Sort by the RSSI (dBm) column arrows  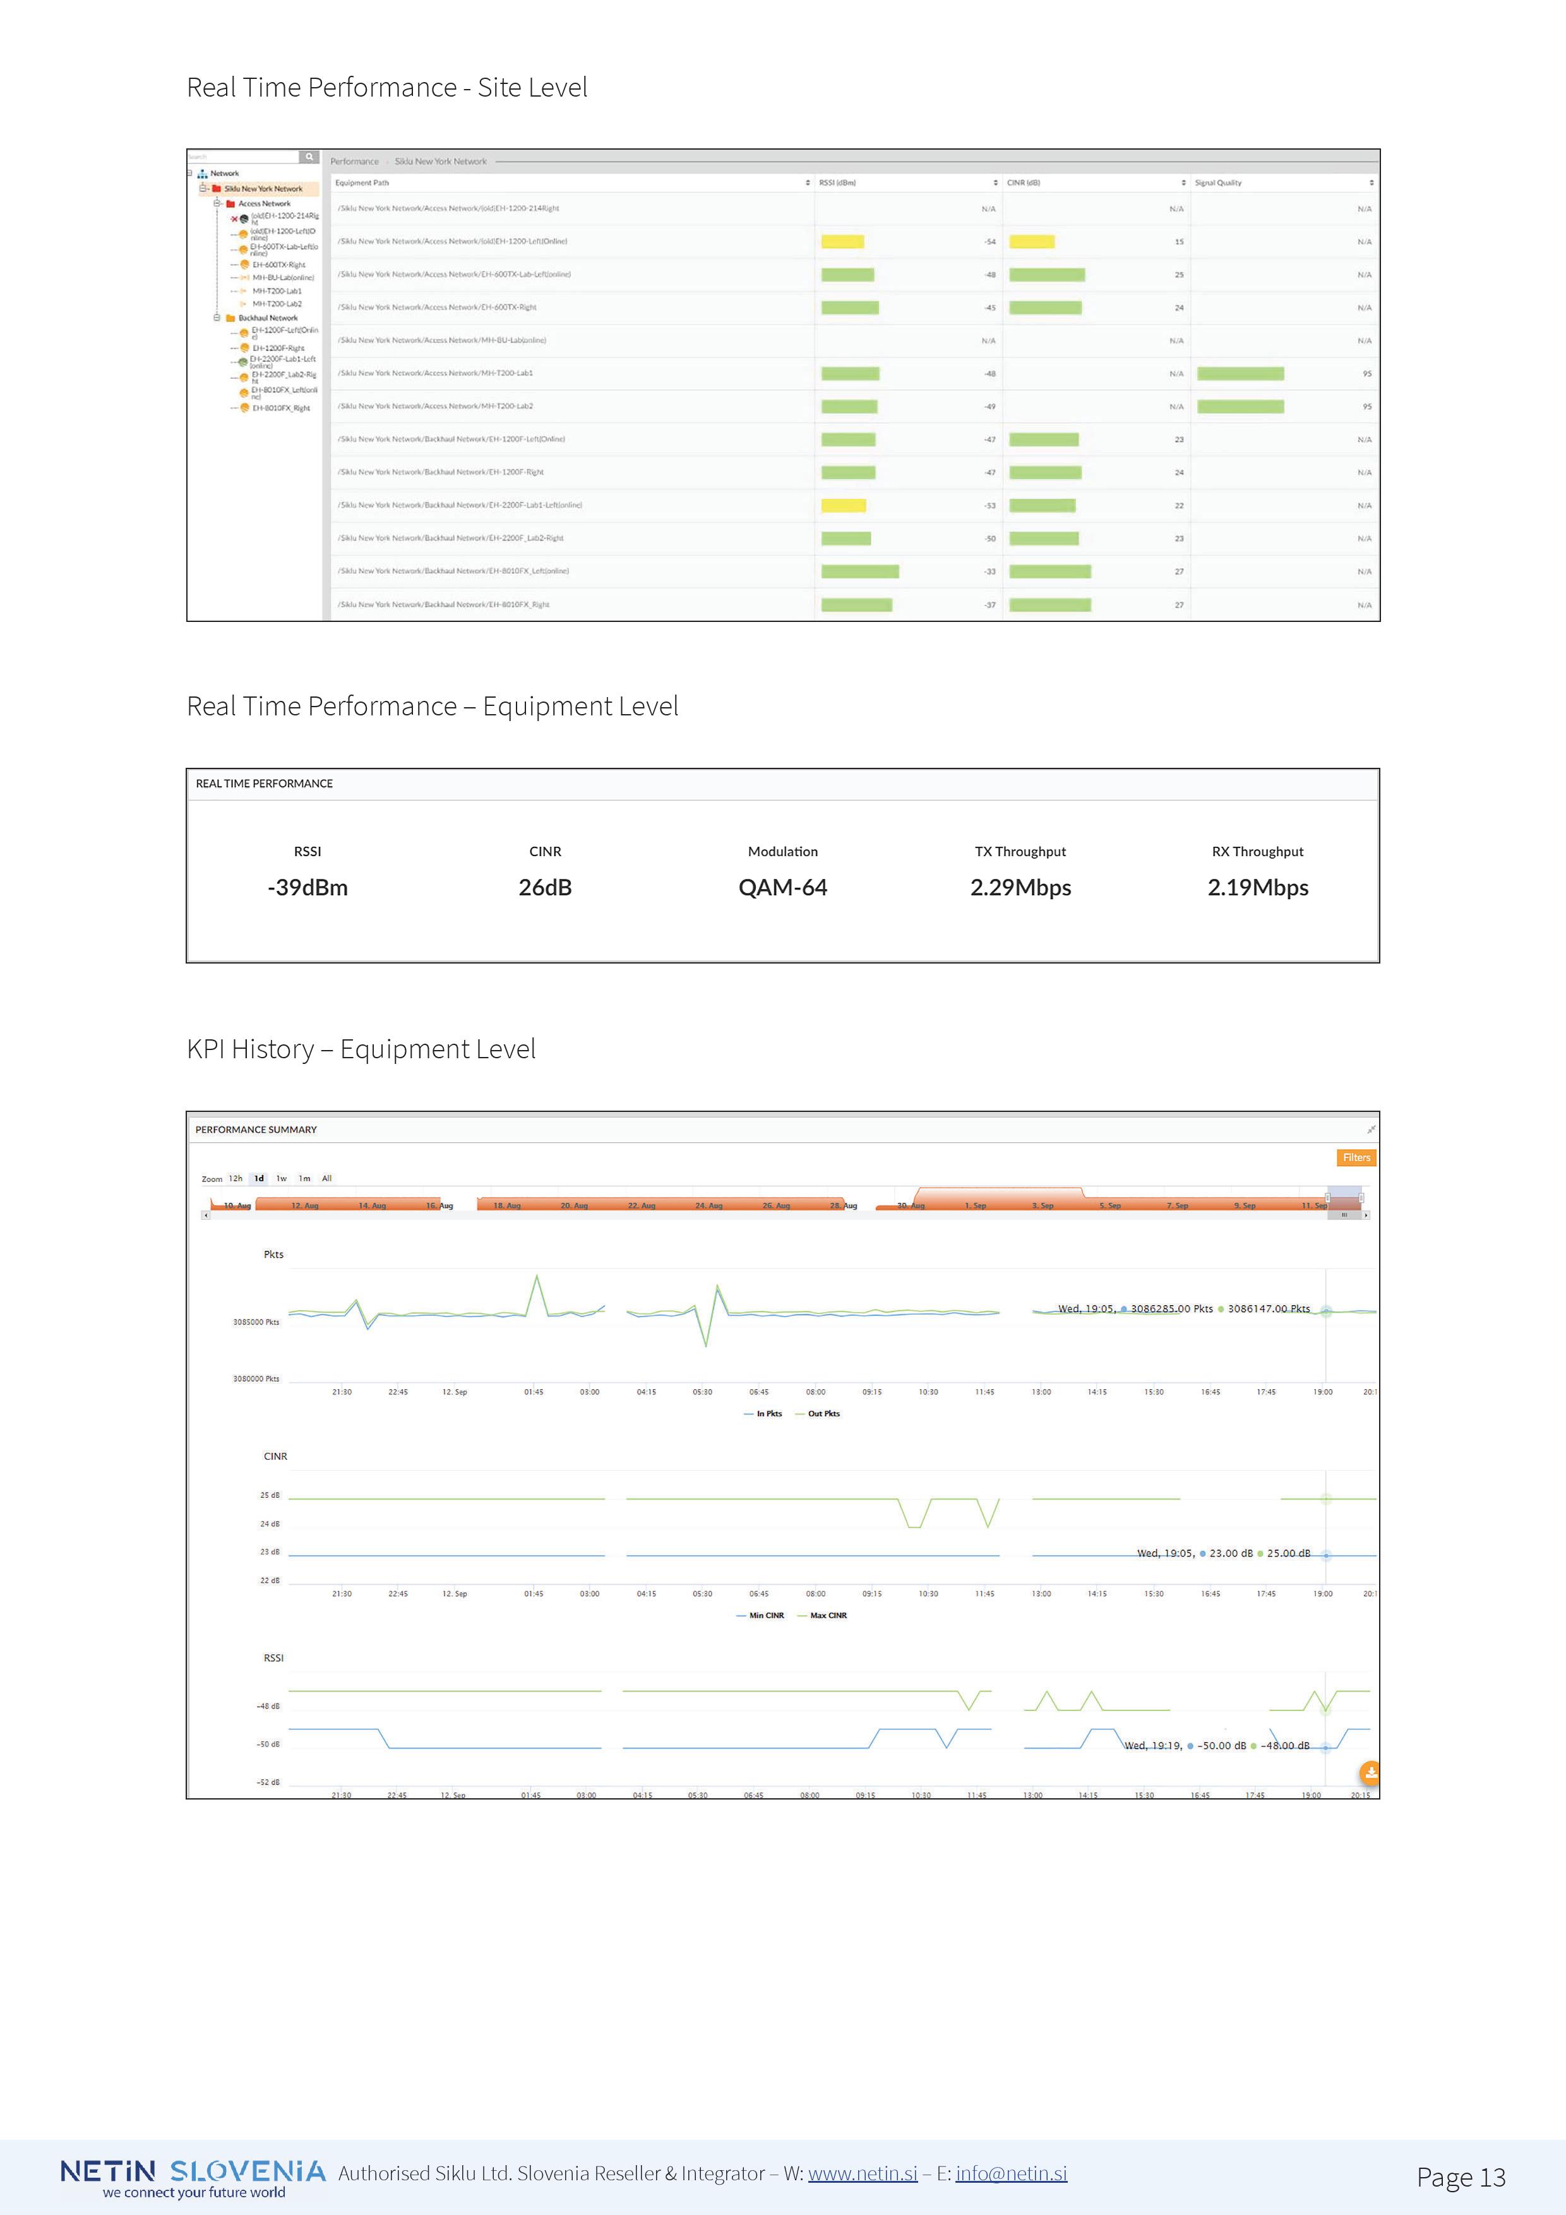995,182
